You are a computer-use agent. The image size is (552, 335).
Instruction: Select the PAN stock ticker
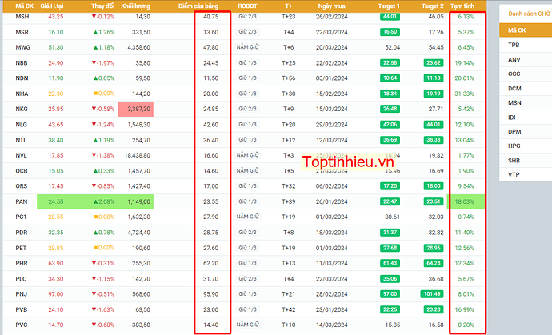point(22,201)
